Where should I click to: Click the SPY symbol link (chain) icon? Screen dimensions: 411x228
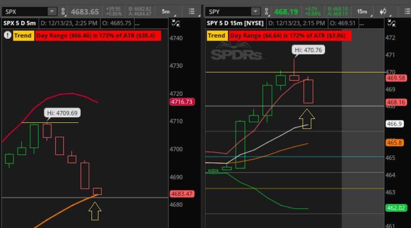[266, 12]
